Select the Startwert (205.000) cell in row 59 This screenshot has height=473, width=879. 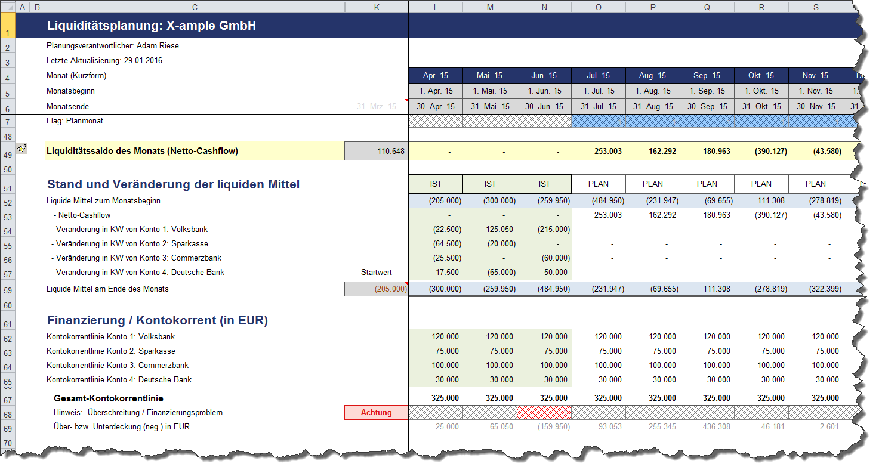pyautogui.click(x=376, y=289)
